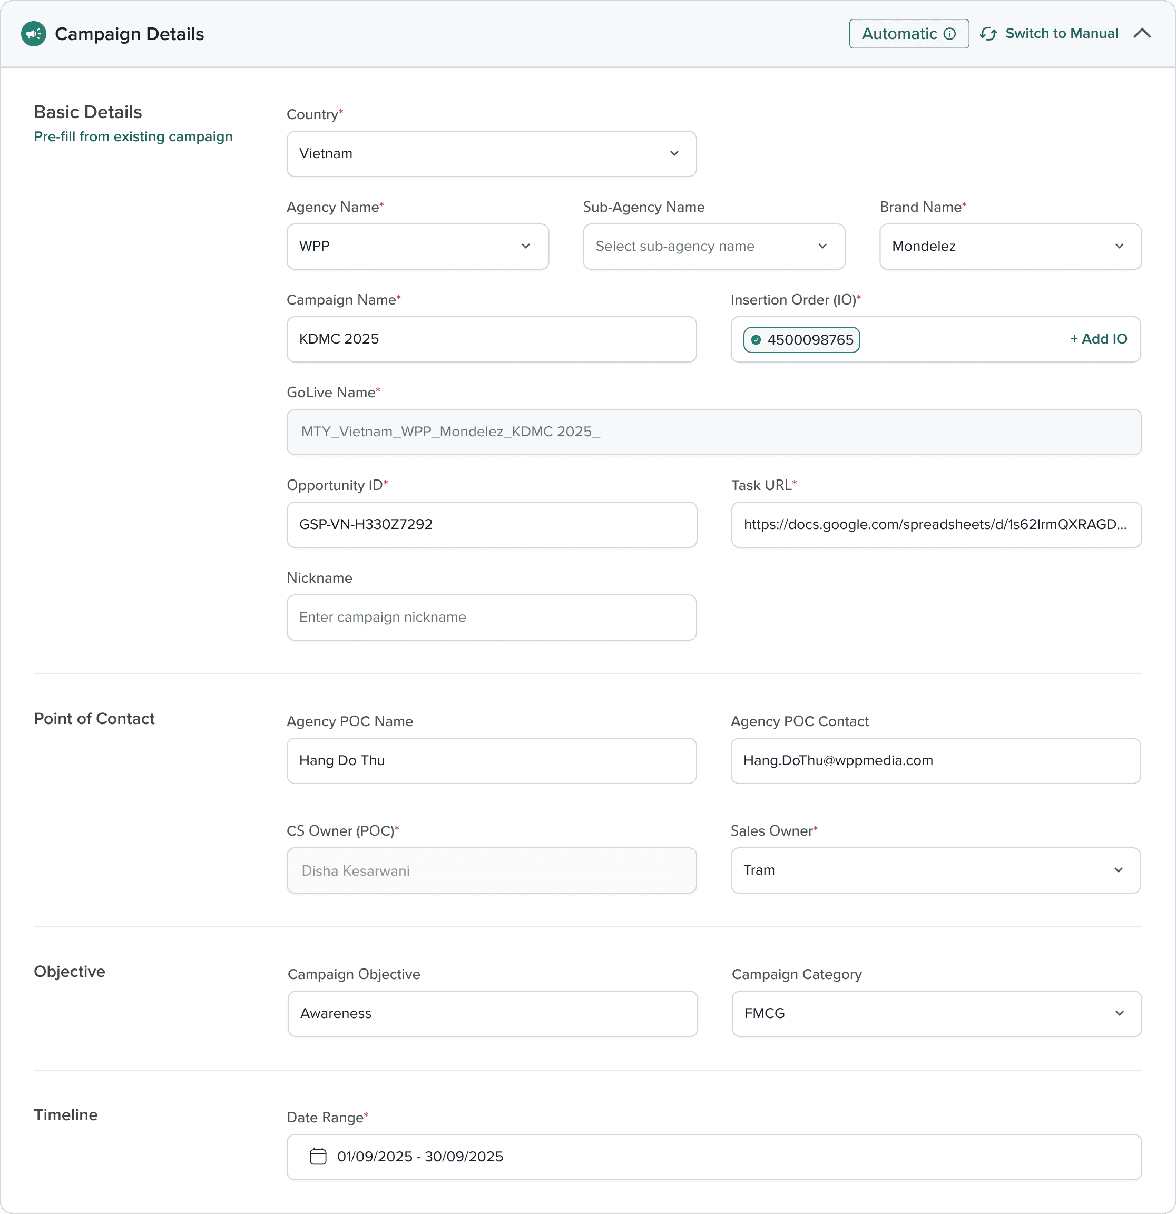Switch to Manual mode
The height and width of the screenshot is (1214, 1176).
click(1061, 34)
